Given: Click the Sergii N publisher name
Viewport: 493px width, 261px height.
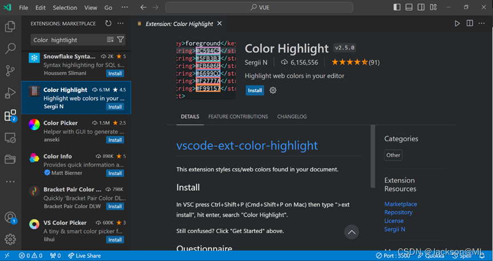Looking at the screenshot, I should point(256,62).
